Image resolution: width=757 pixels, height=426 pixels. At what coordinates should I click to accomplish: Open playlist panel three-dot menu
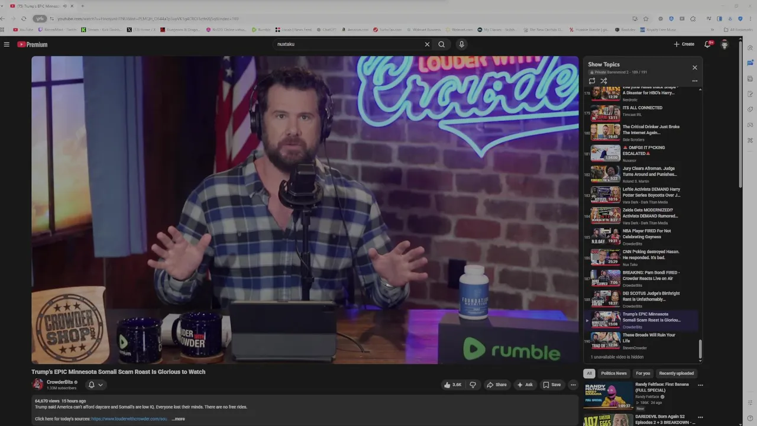(695, 81)
